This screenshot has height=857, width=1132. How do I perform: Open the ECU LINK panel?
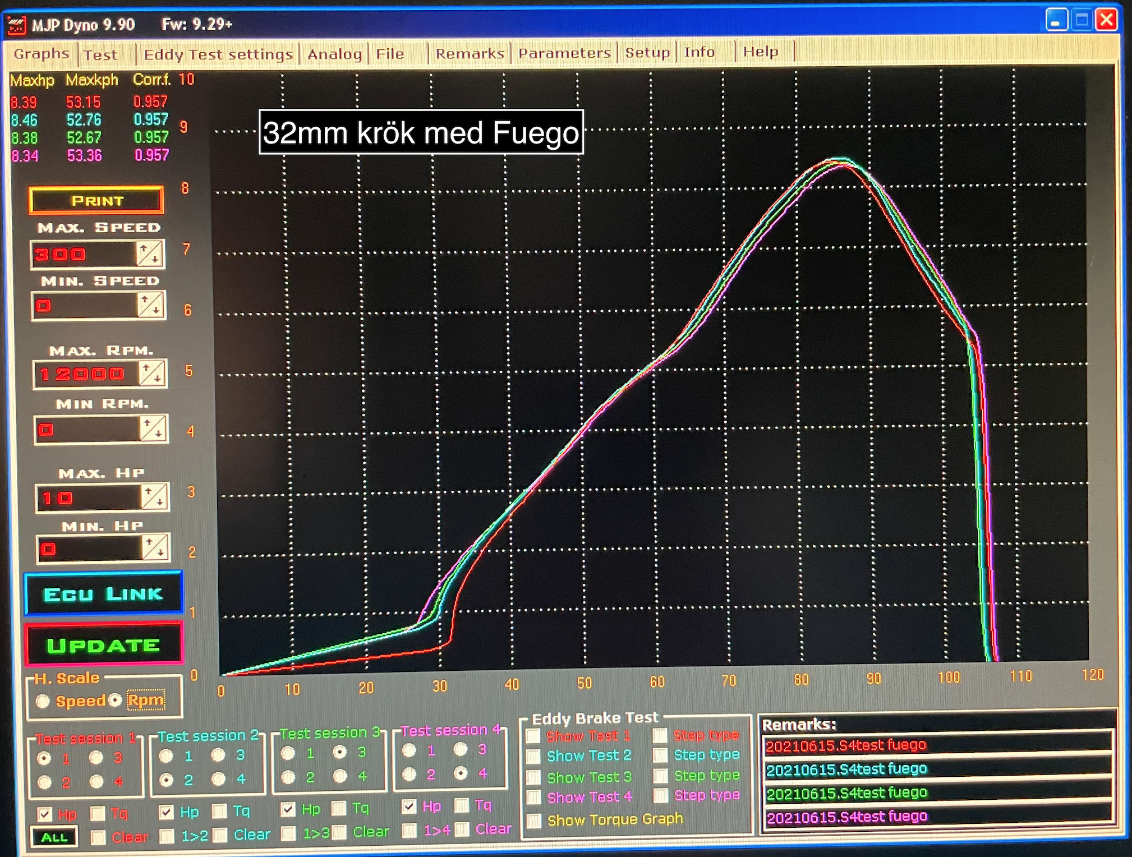[104, 593]
